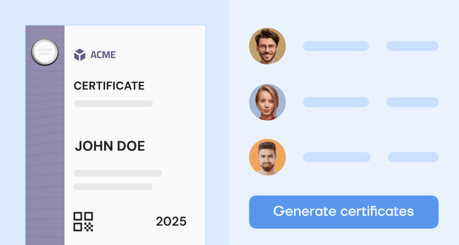Click long blue bar beside bearded man avatar
This screenshot has height=245, width=459.
coord(337,157)
